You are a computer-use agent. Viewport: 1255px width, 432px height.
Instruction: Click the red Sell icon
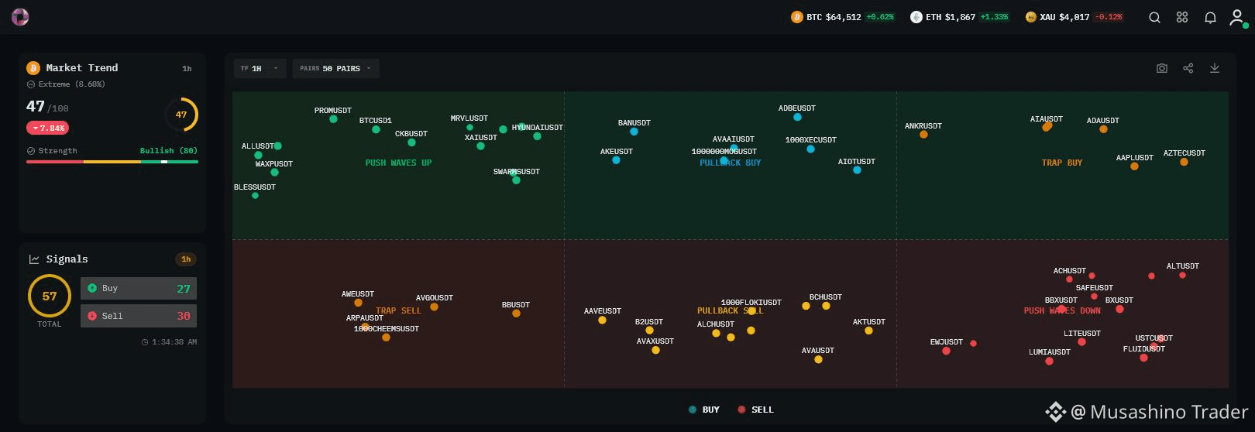click(x=92, y=316)
